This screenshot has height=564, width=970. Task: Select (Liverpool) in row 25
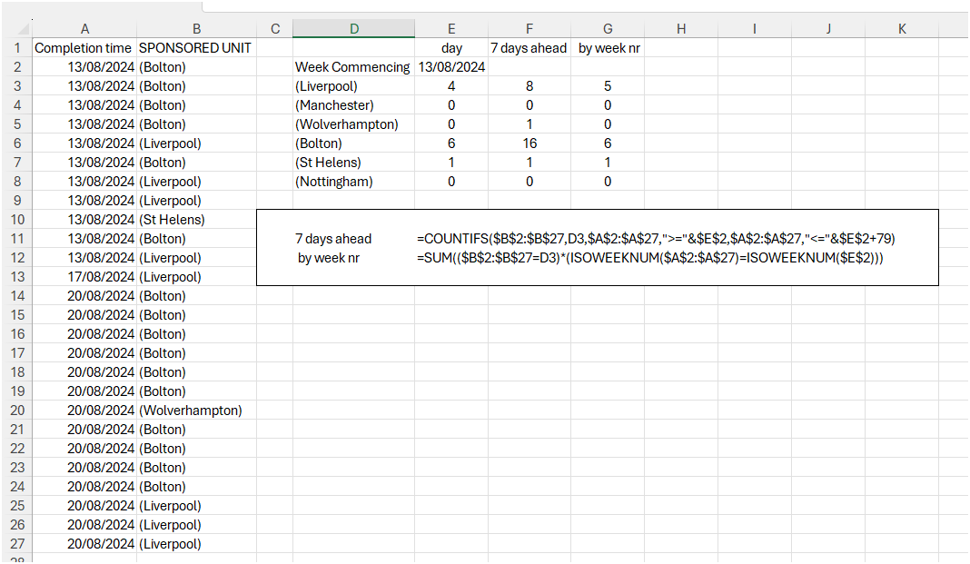click(197, 505)
